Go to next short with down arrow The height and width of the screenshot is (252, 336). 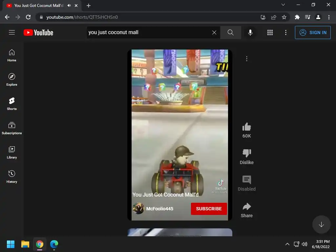click(x=321, y=224)
